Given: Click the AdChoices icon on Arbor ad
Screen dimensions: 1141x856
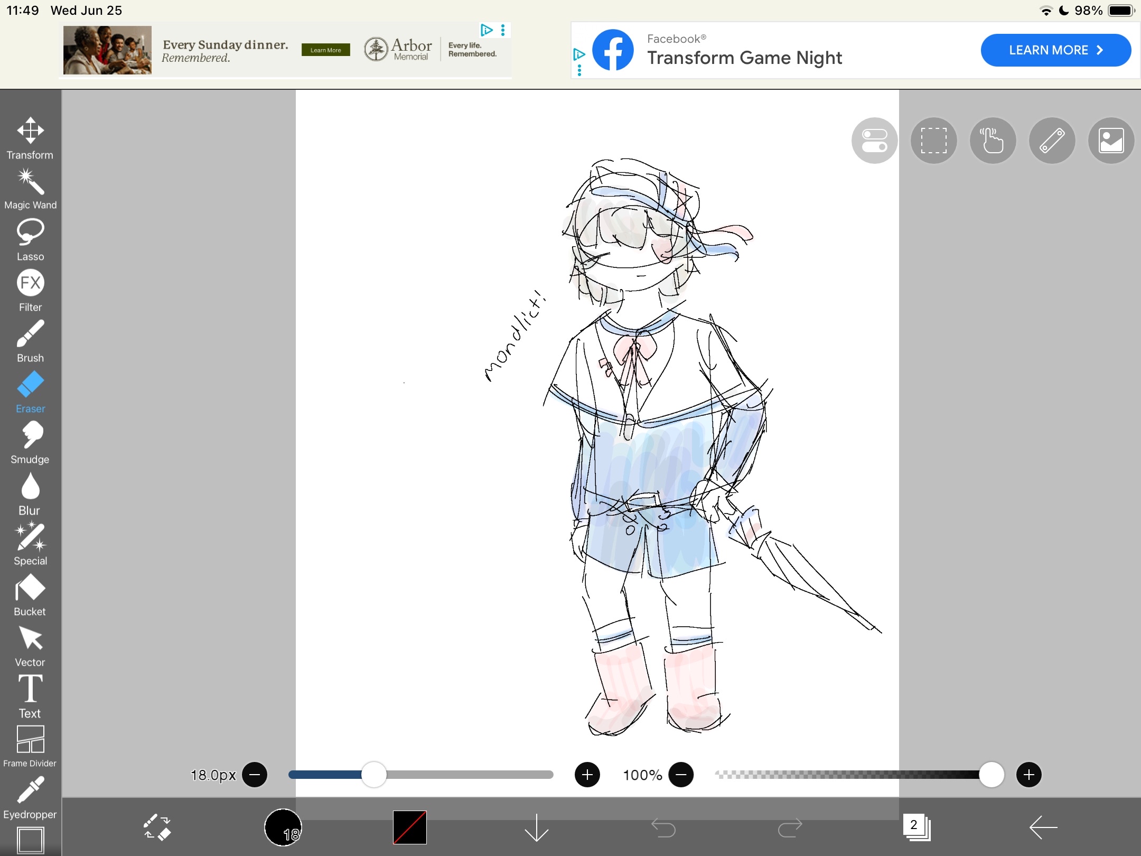Looking at the screenshot, I should tap(487, 30).
